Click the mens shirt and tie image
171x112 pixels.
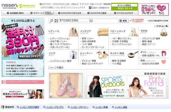click(73, 55)
